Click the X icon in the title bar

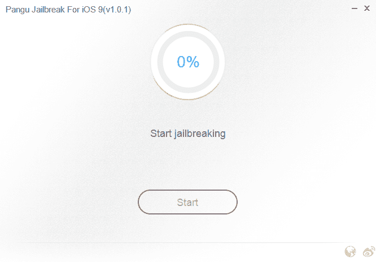coord(366,8)
